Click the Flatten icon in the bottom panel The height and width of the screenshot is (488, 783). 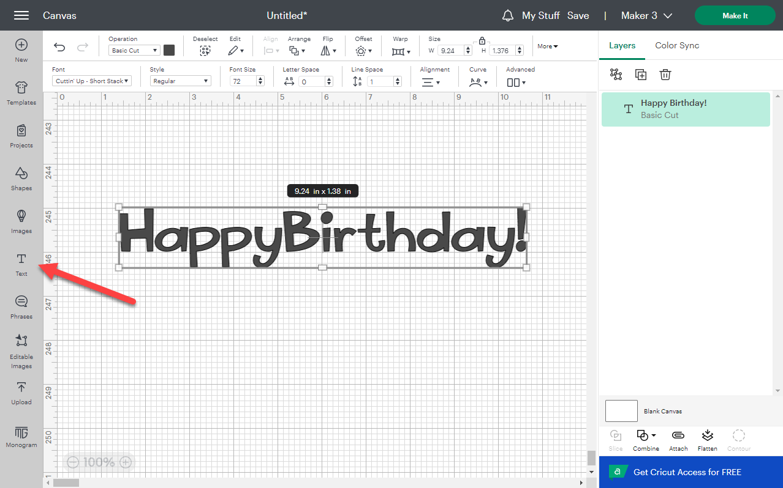coord(707,440)
